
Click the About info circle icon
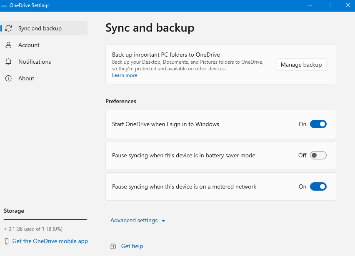(8, 78)
